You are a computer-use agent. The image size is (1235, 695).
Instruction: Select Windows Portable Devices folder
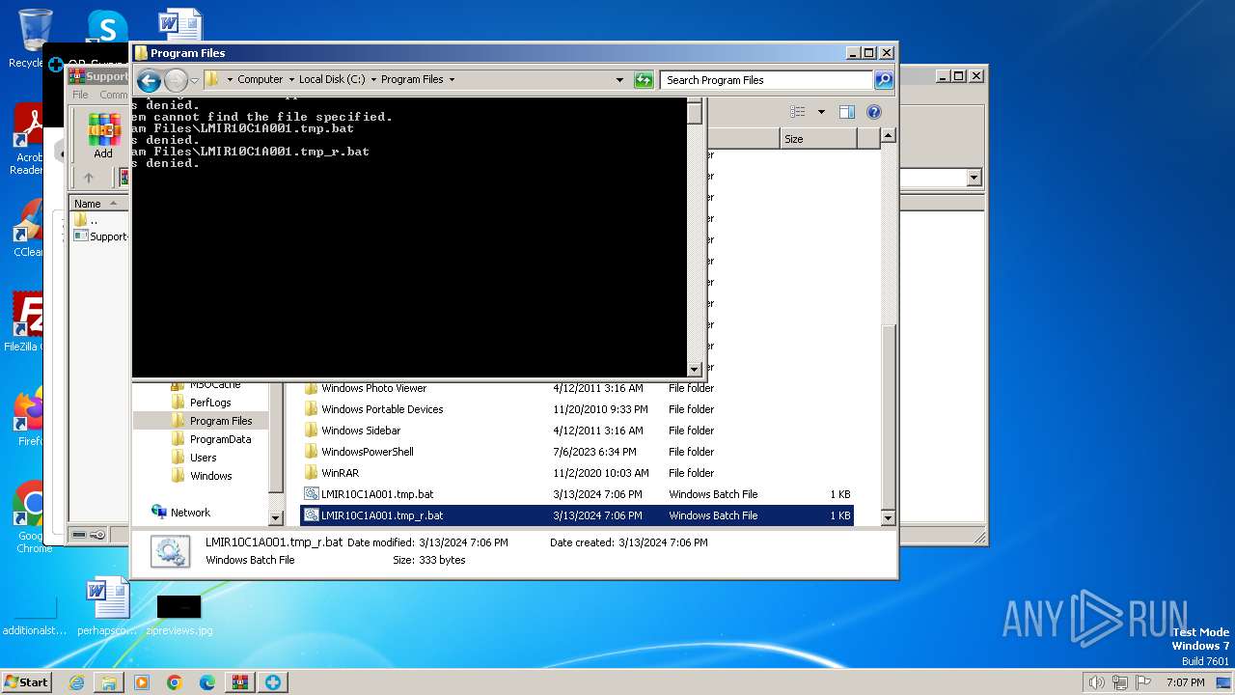pos(577,409)
